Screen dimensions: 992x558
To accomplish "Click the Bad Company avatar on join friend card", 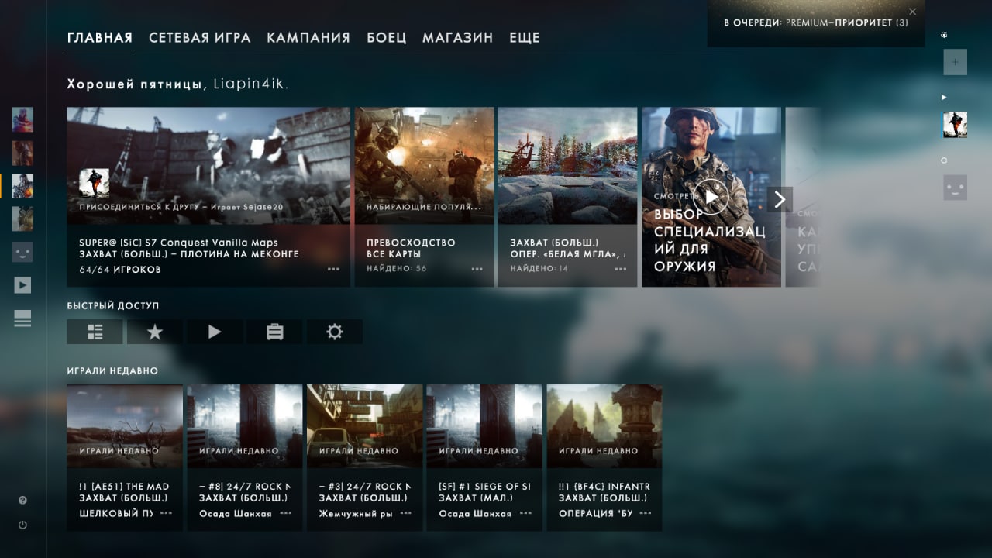I will tap(94, 184).
